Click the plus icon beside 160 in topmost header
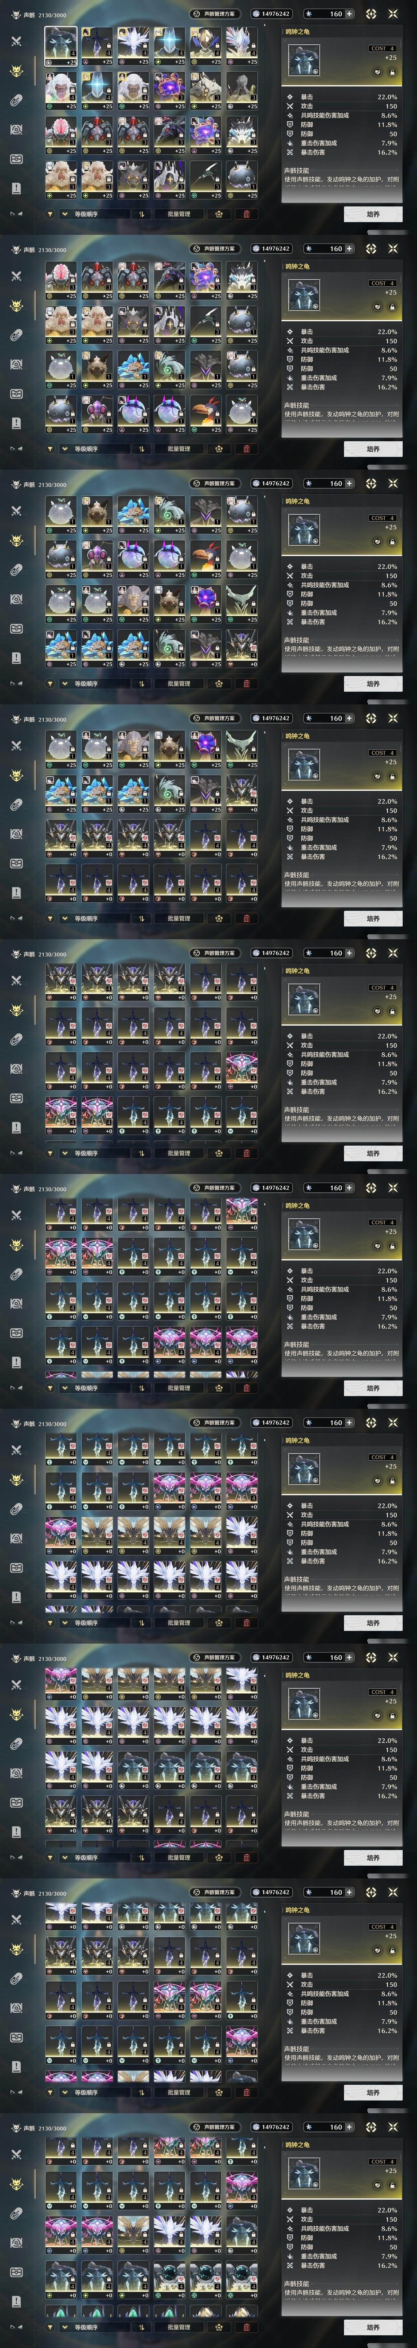The height and width of the screenshot is (2348, 417). click(x=350, y=14)
